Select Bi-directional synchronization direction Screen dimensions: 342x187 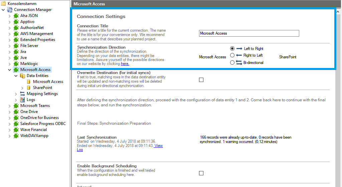232,62
